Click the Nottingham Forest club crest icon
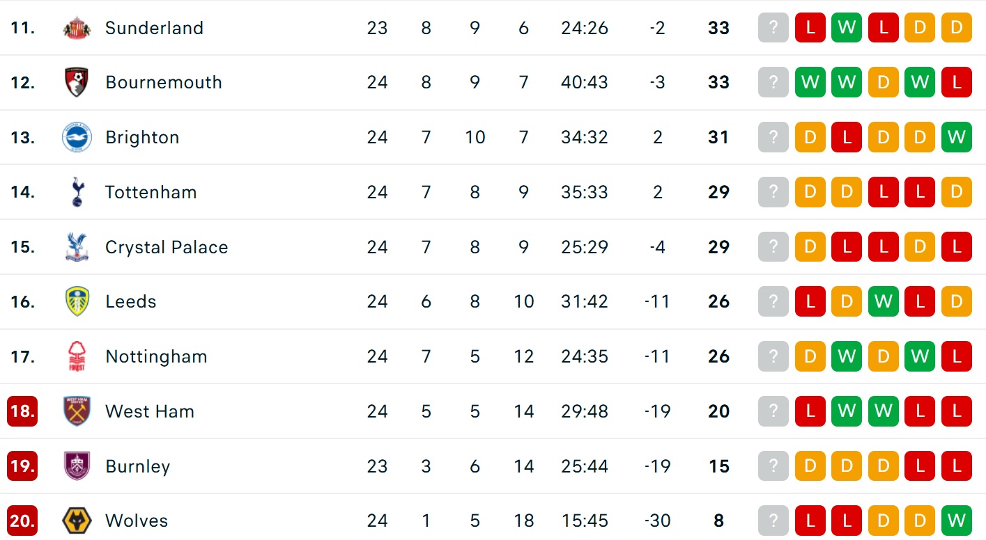Viewport: 986px width, 540px height. pos(77,356)
